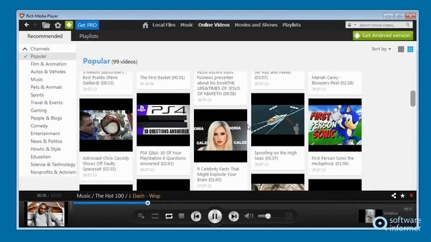
Task: Select the Sports channel
Action: point(37,95)
